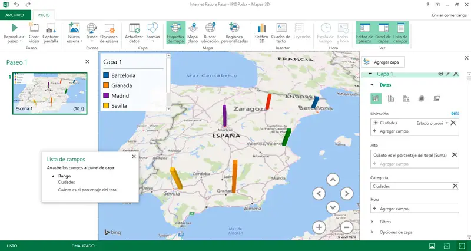Click the Nueva escena icon

74,28
